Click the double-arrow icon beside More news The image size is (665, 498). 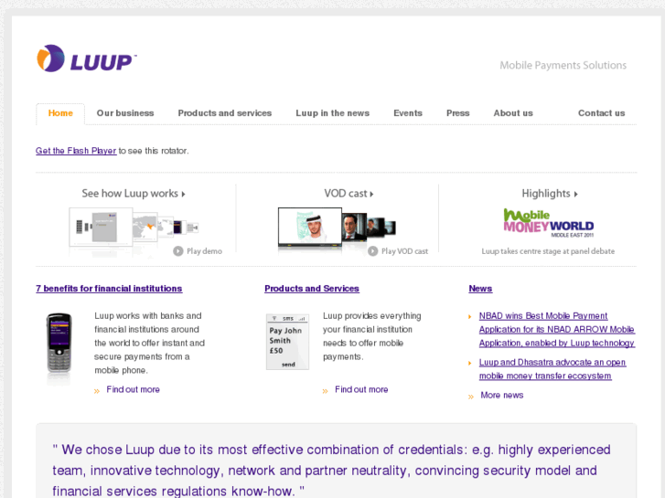[471, 397]
